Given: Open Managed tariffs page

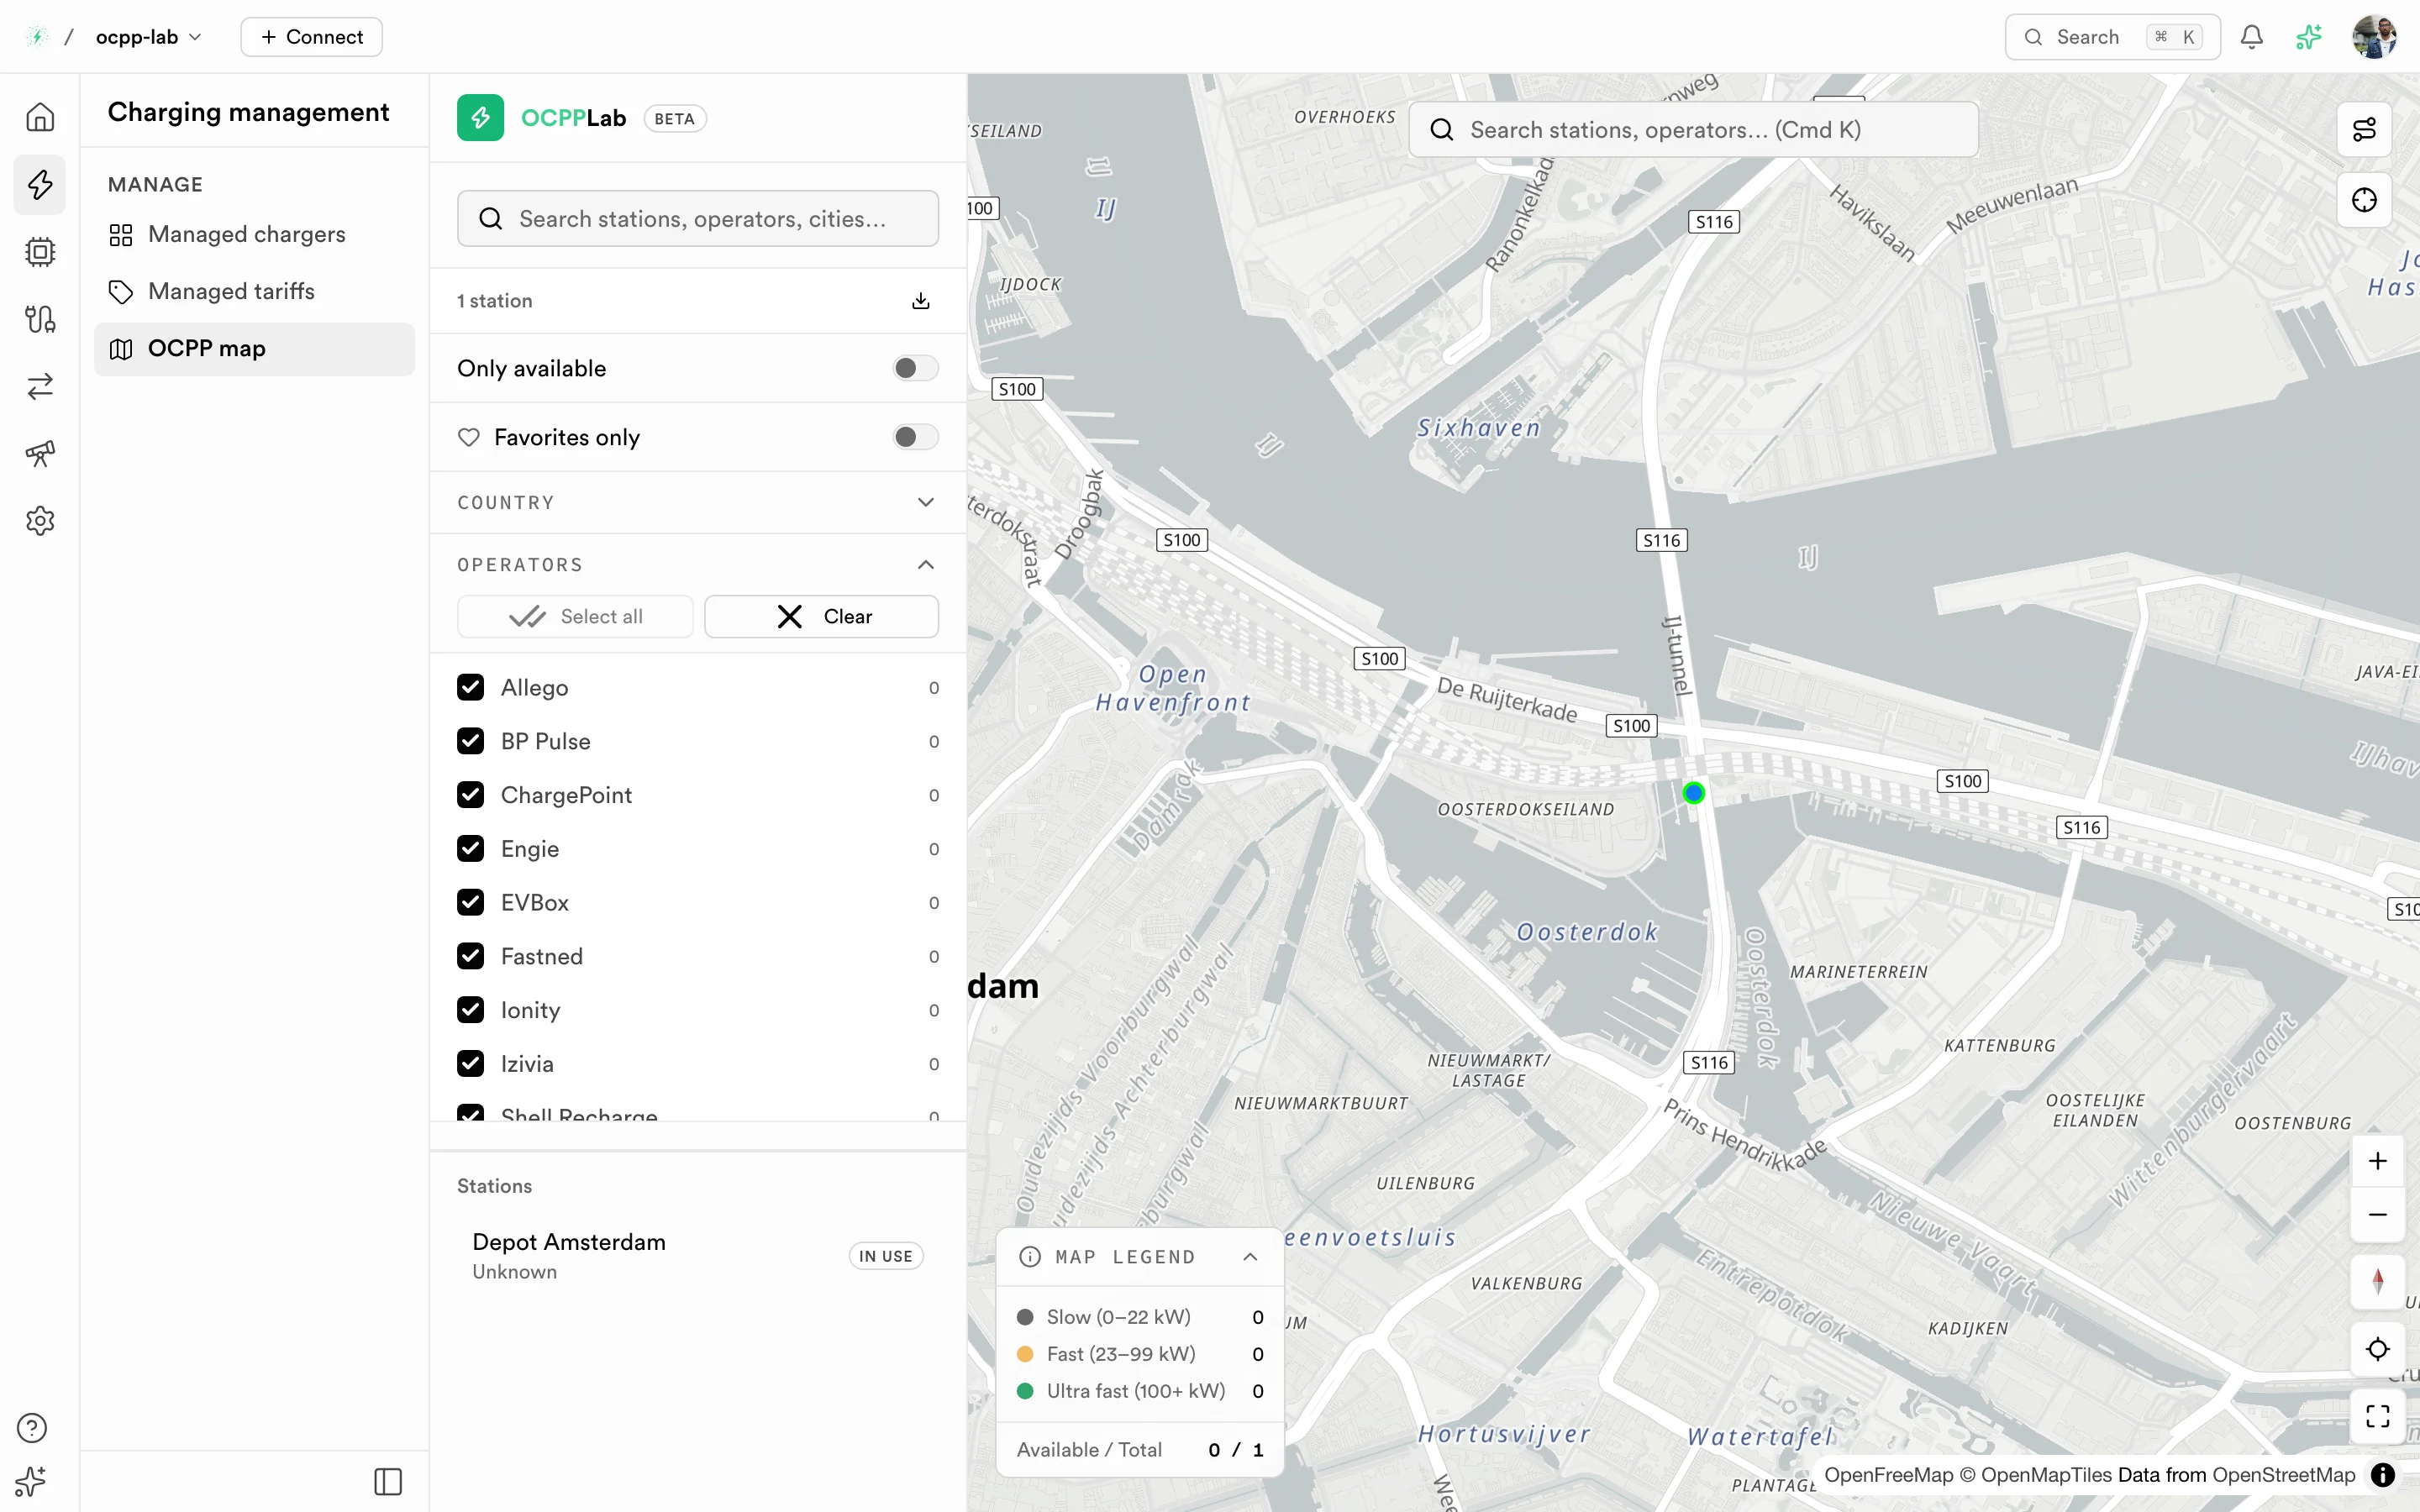Looking at the screenshot, I should [254, 291].
